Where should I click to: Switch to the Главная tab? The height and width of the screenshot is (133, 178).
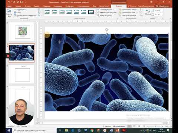tap(18, 6)
